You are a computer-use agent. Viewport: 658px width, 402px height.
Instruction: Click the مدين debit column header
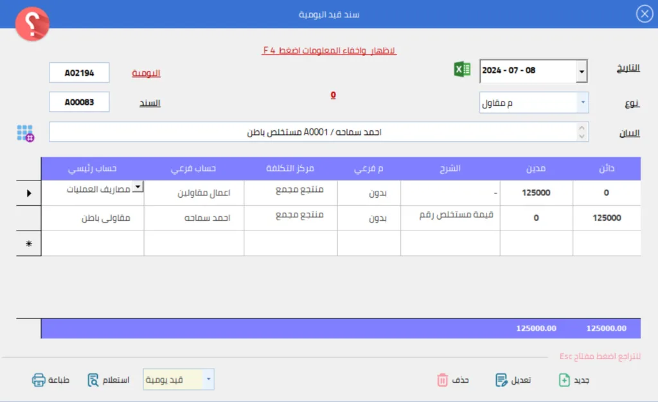click(536, 169)
